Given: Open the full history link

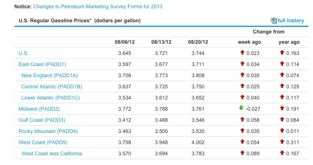Looking at the screenshot, I should (x=291, y=21).
